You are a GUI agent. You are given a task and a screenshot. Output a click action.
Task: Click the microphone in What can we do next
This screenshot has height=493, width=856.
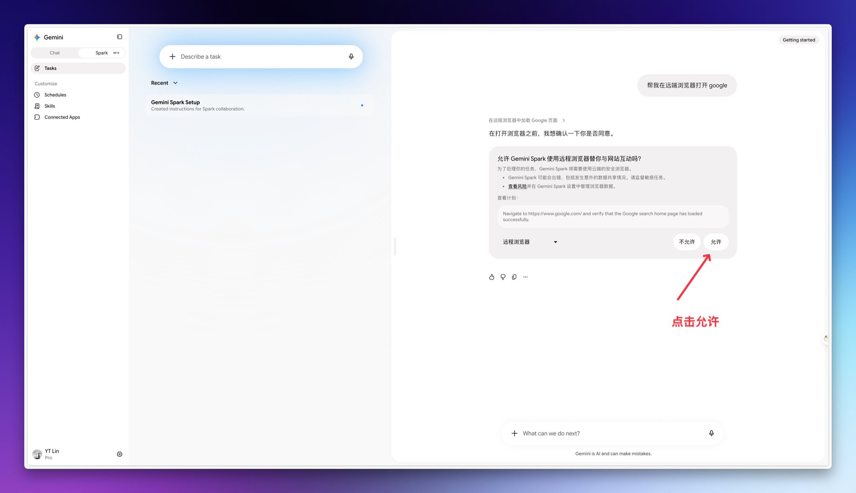[711, 433]
